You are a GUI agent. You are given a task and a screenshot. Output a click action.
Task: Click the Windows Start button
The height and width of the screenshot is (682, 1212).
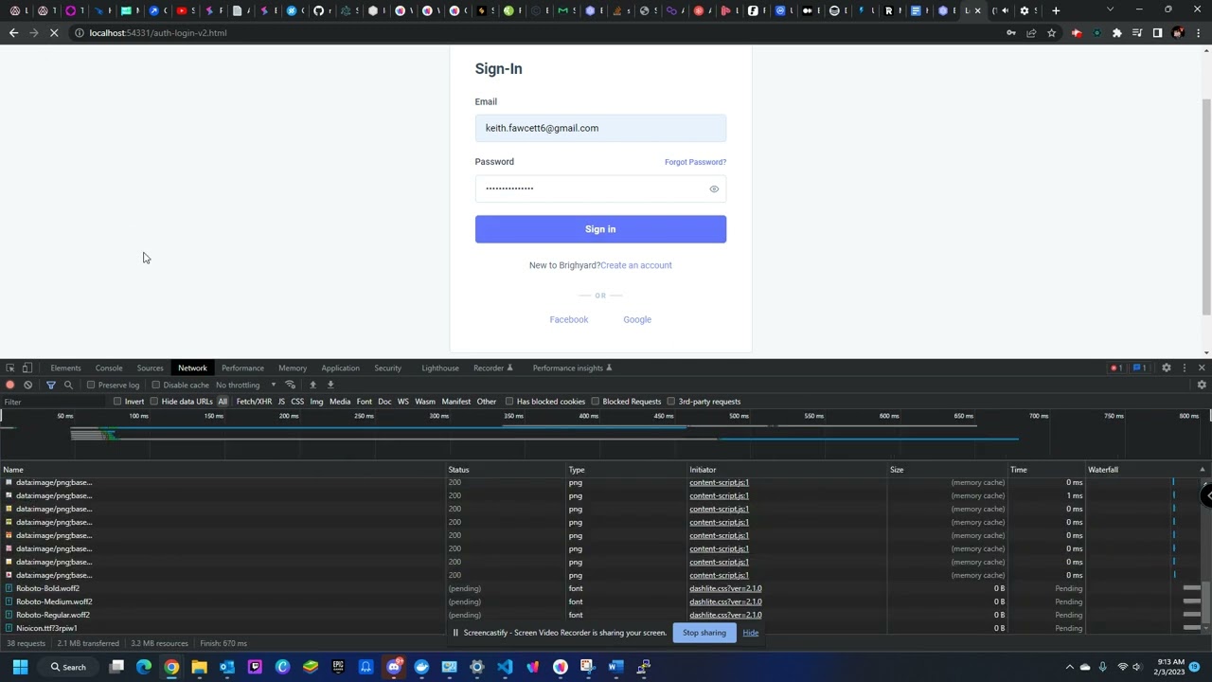[20, 667]
